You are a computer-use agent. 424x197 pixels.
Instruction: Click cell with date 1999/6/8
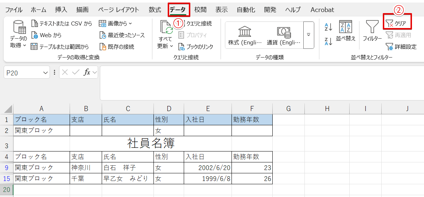(208, 179)
